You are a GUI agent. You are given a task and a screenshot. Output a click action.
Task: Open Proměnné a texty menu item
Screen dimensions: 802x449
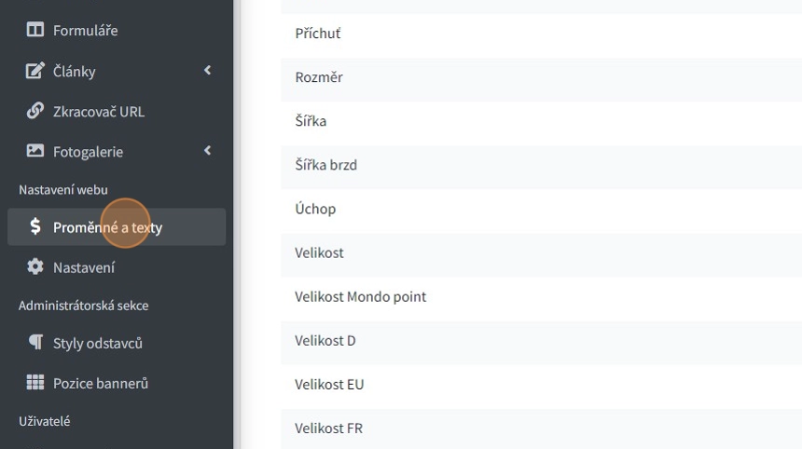107,227
